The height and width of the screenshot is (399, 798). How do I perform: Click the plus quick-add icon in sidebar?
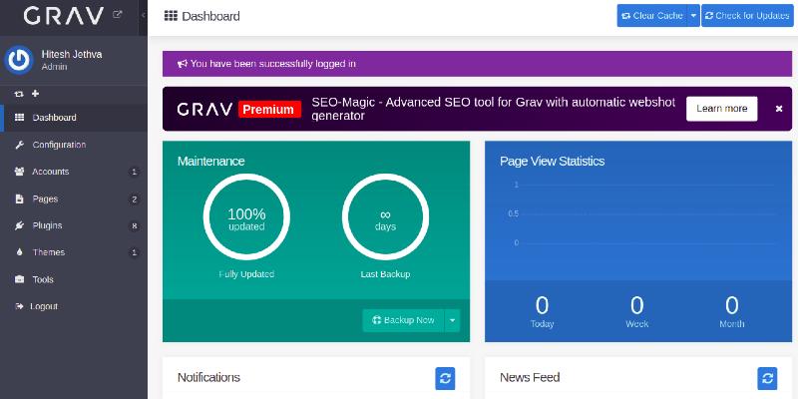tap(35, 94)
